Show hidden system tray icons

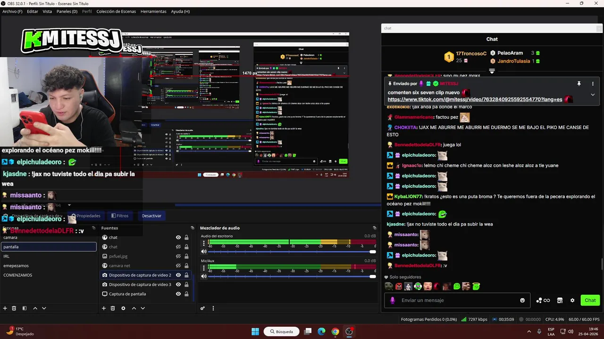[528, 331]
